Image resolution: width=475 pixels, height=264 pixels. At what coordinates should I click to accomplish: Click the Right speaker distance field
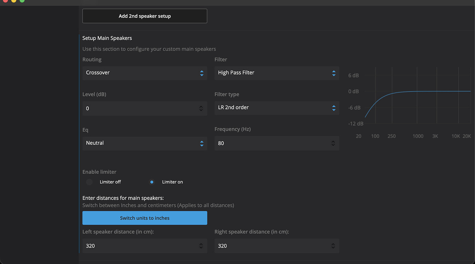(x=268, y=246)
